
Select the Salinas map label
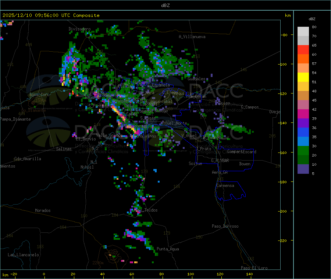(x=64, y=149)
